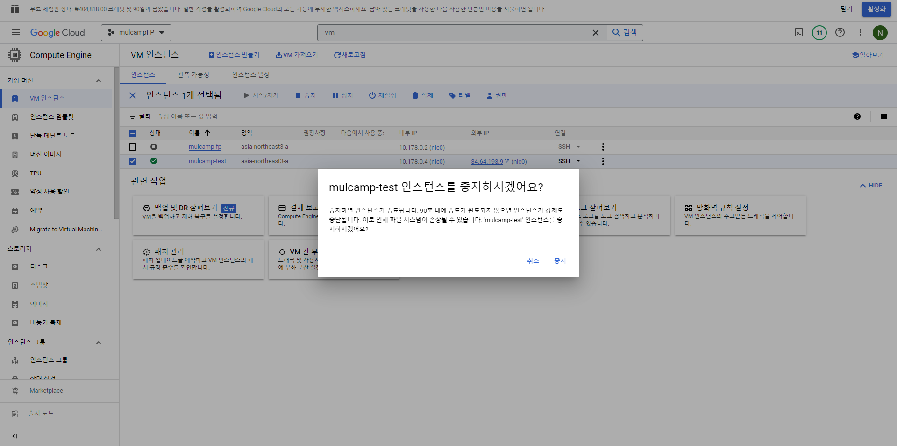Open the Cloud Shell terminal icon

click(x=799, y=32)
